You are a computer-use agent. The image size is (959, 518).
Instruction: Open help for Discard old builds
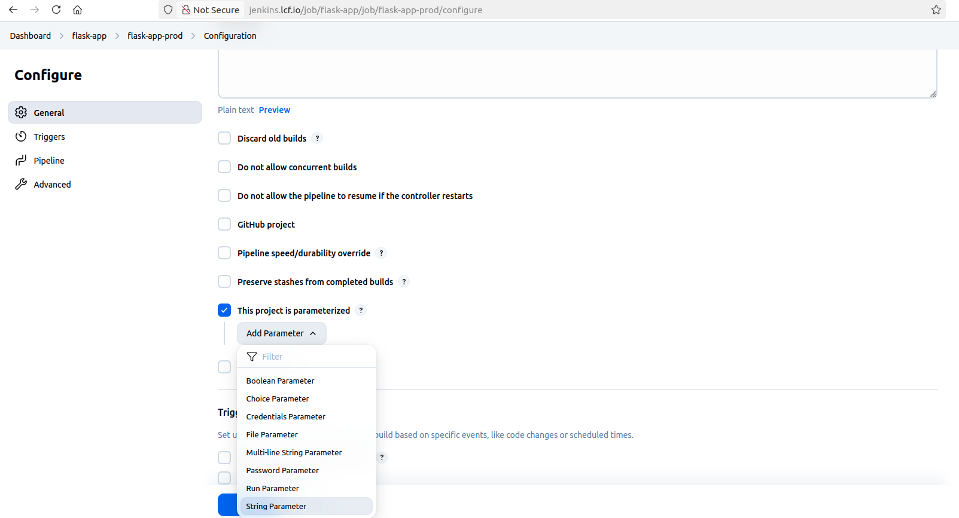[318, 139]
